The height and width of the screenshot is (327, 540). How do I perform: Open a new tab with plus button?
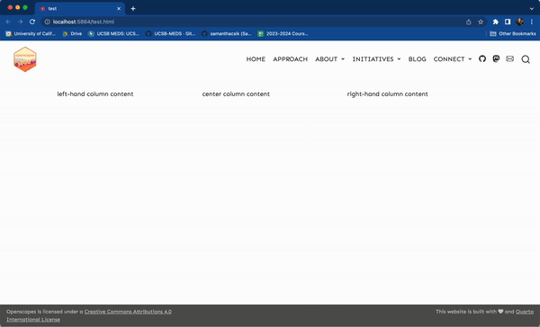(133, 9)
